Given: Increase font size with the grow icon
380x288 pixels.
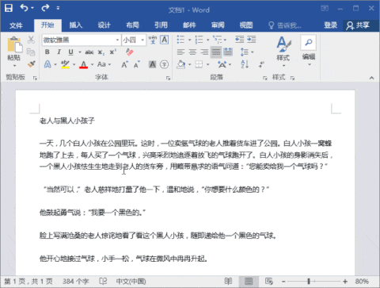Looking at the screenshot, I should (x=124, y=64).
